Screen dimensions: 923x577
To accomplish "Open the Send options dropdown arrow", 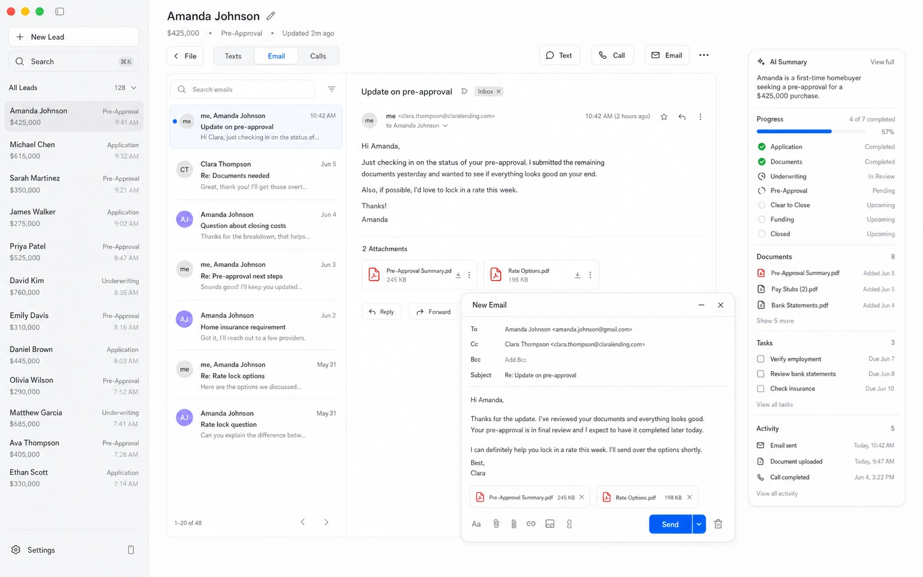I will [699, 524].
